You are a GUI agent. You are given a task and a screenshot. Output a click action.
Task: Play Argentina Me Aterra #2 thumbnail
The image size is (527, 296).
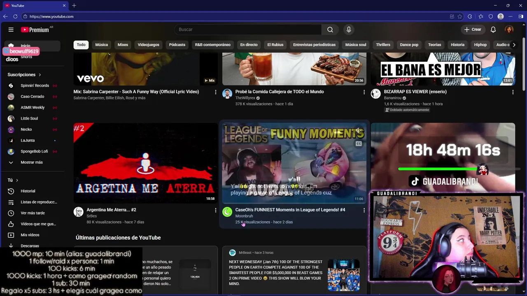click(146, 163)
